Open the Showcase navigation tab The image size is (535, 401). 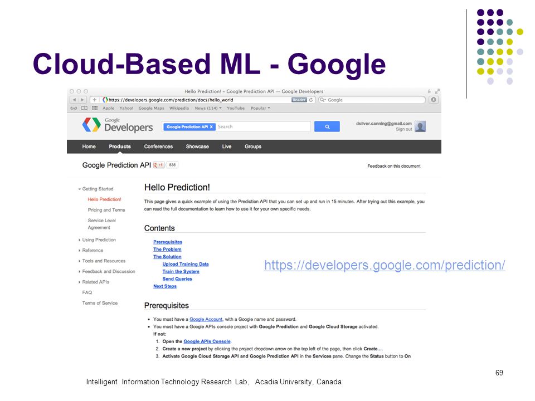(197, 146)
